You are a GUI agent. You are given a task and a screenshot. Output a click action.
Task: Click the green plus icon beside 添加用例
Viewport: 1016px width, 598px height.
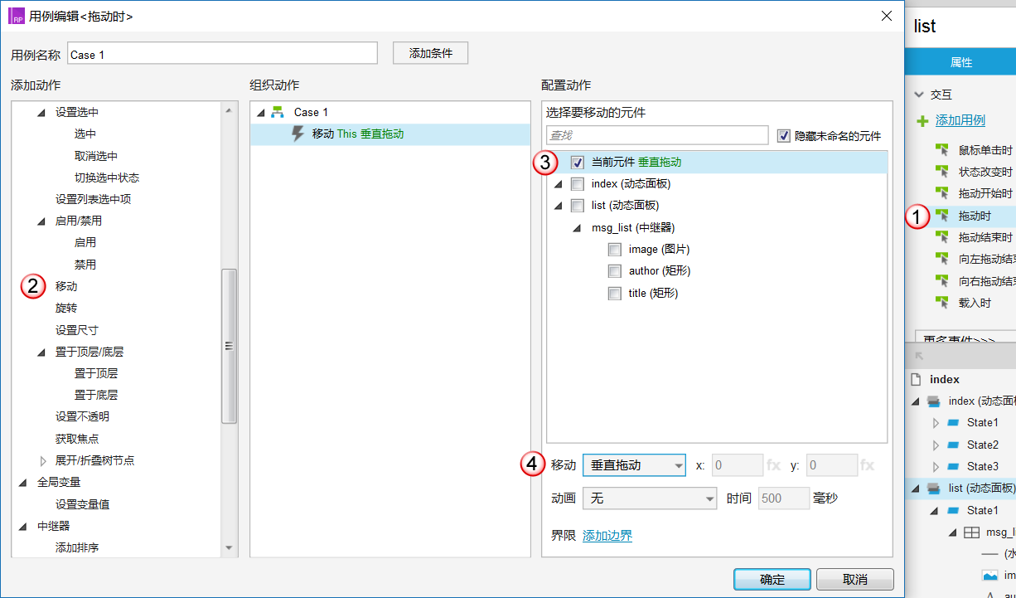(x=922, y=121)
